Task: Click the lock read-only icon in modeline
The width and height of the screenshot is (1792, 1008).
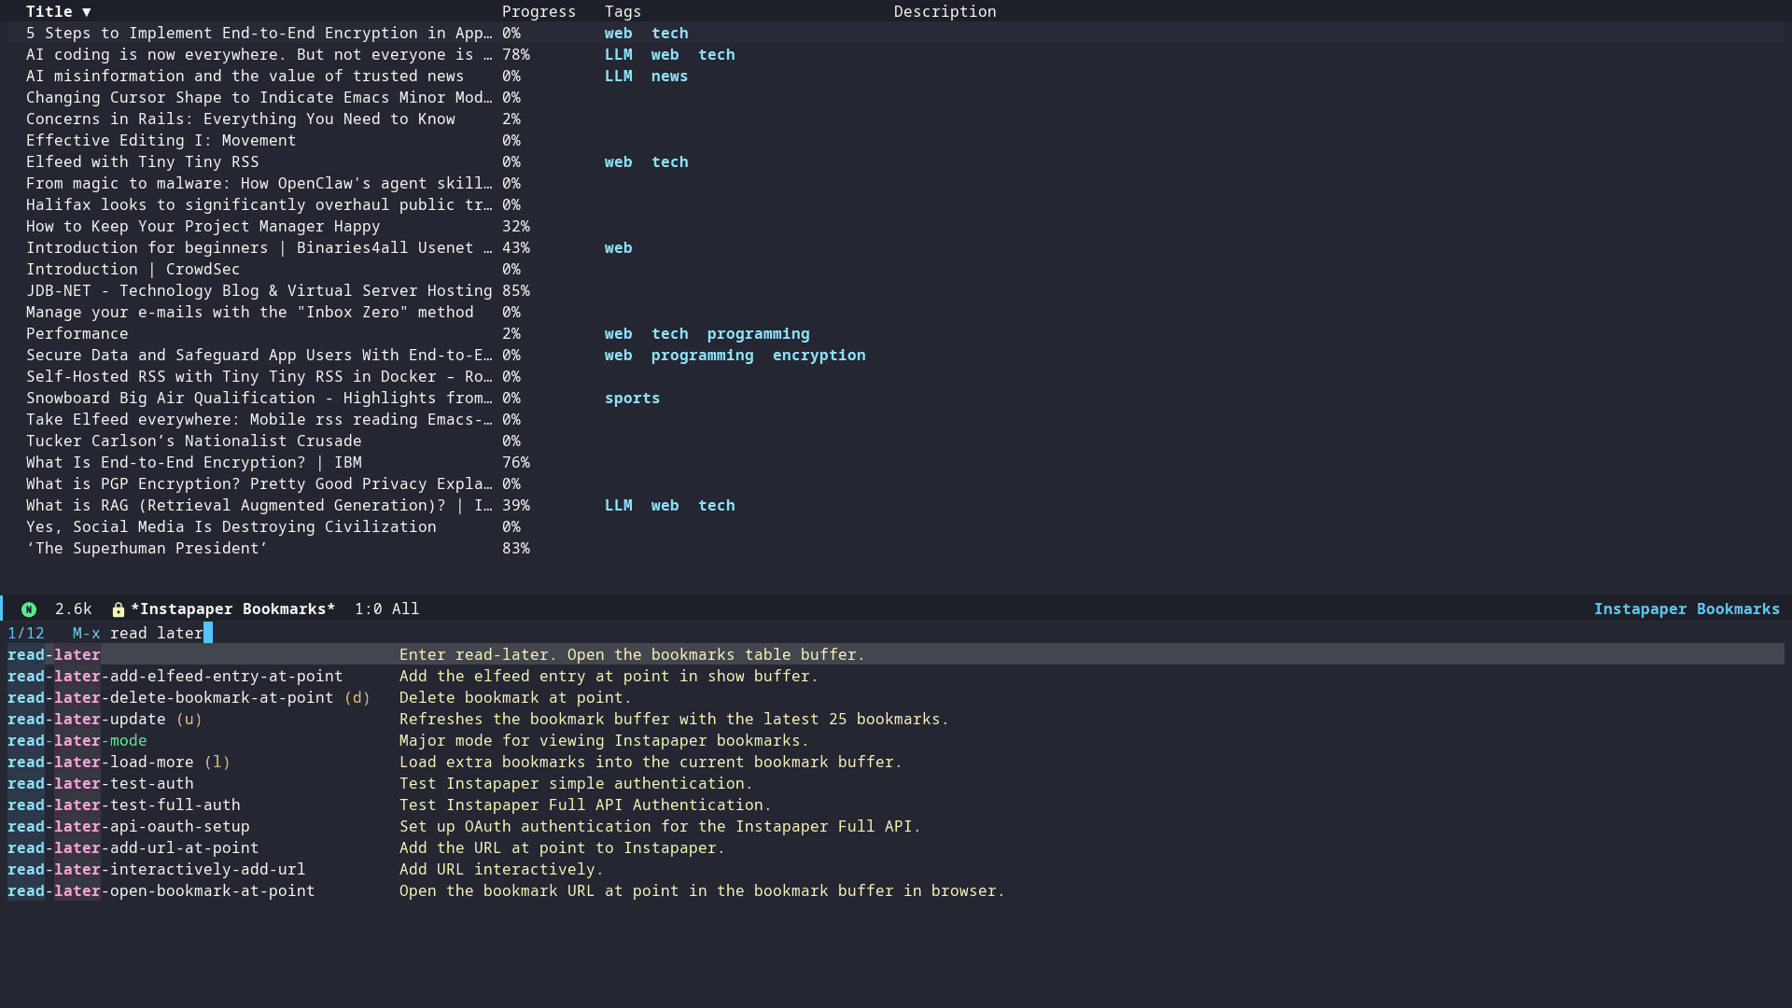Action: pos(119,609)
